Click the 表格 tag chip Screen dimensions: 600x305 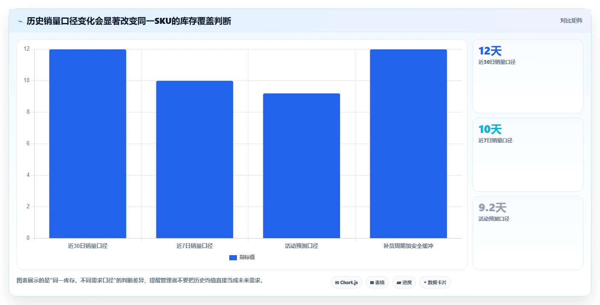[377, 282]
